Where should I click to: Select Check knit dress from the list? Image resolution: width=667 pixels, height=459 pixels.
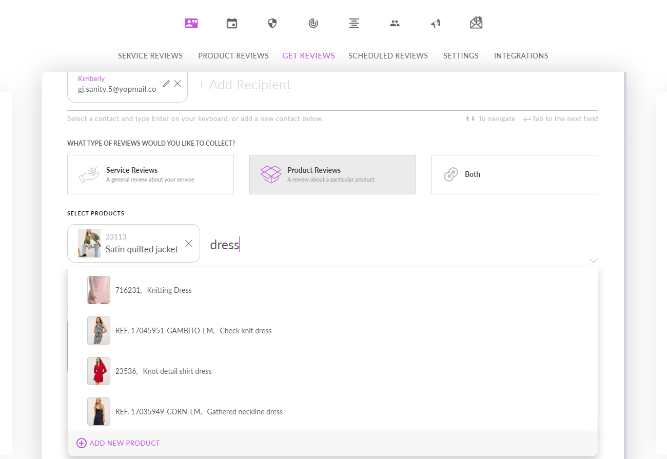click(x=332, y=331)
